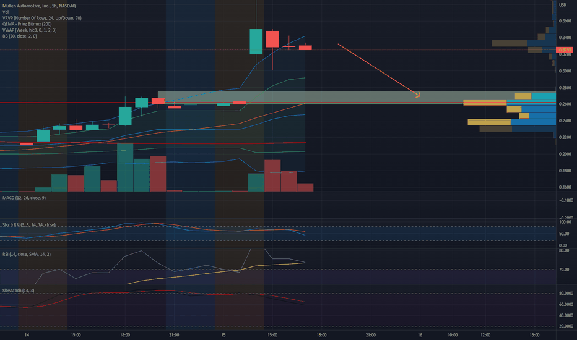Screen dimensions: 577x340
Task: Select the Stoch RSI indicator label
Action: [28, 224]
